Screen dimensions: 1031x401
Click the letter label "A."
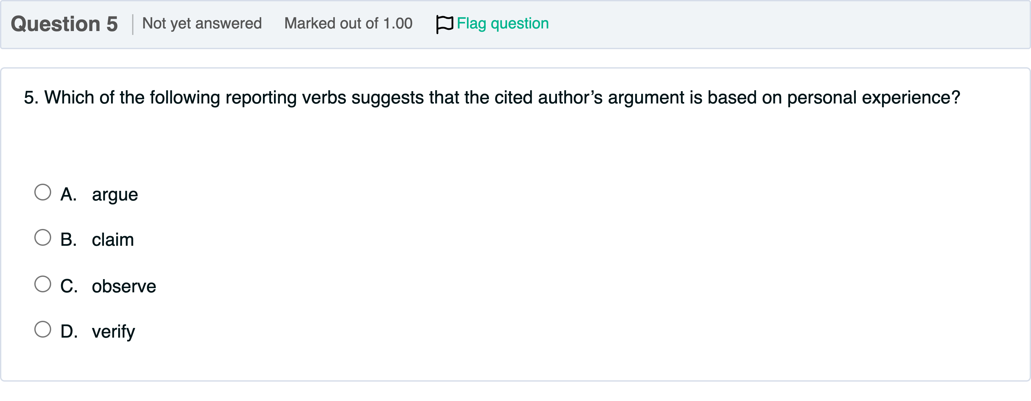click(68, 195)
